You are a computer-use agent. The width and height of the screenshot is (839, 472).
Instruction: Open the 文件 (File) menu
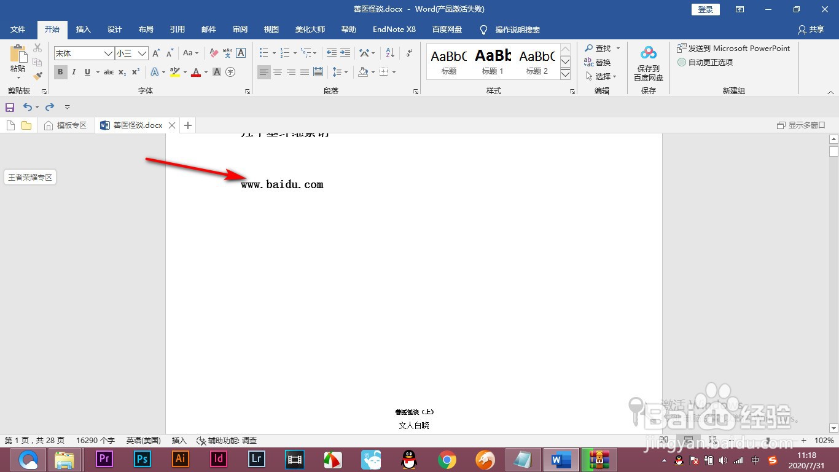tap(18, 29)
